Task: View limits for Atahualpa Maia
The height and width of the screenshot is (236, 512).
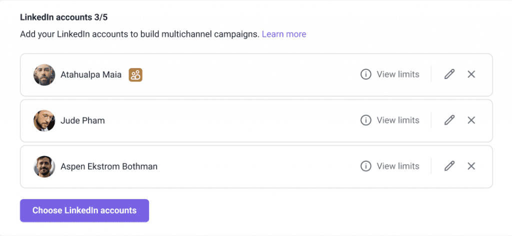Action: [397, 74]
